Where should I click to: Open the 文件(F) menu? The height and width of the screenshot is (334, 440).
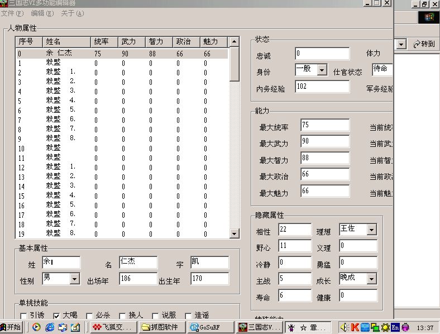pos(12,13)
